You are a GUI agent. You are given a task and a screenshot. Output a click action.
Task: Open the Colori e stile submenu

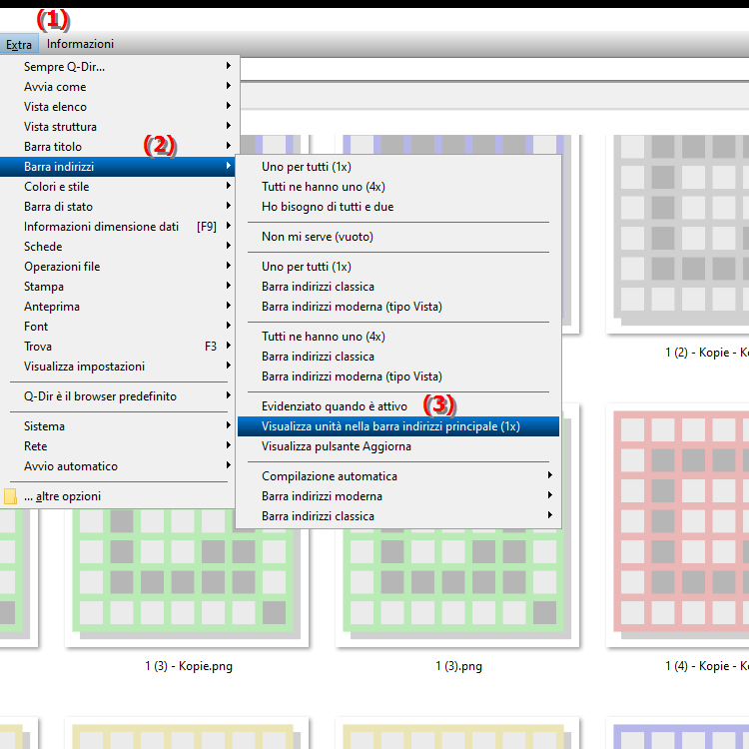point(118,187)
